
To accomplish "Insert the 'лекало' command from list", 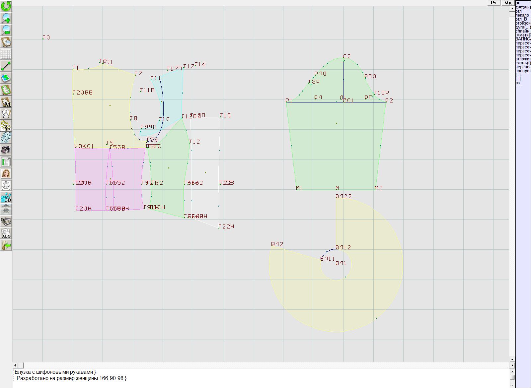I will click(522, 15).
